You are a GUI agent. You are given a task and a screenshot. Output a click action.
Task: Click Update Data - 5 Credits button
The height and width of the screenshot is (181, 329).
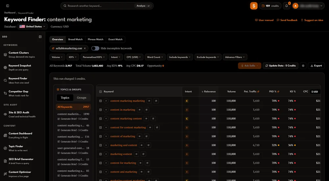coord(280,66)
